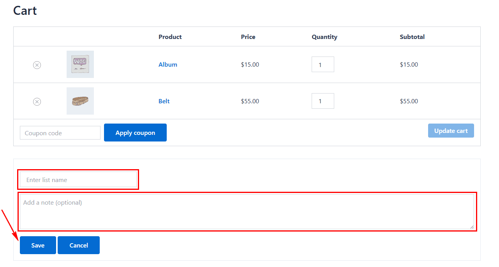Click the Enter list name field
499x267 pixels.
point(78,180)
